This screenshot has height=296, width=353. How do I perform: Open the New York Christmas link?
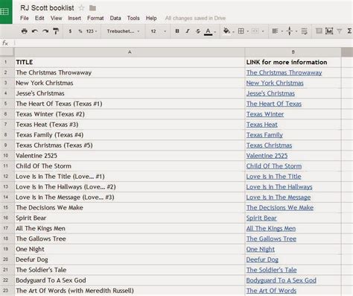click(275, 83)
